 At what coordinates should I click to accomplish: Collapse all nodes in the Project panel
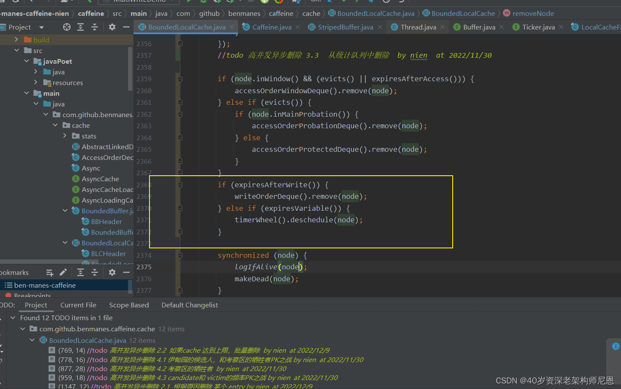click(95, 27)
